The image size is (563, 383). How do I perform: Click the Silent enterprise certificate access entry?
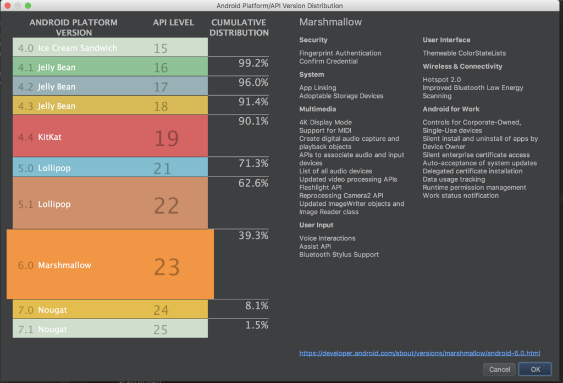tap(476, 155)
